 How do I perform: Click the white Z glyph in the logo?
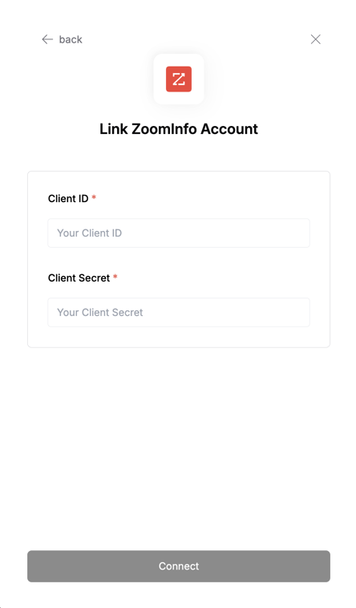pyautogui.click(x=179, y=79)
